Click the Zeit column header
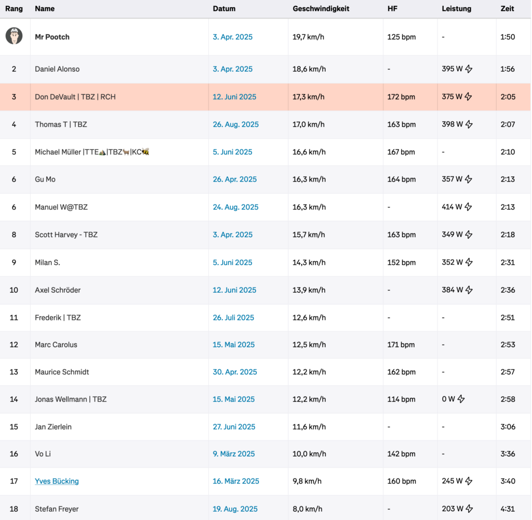 (x=507, y=9)
